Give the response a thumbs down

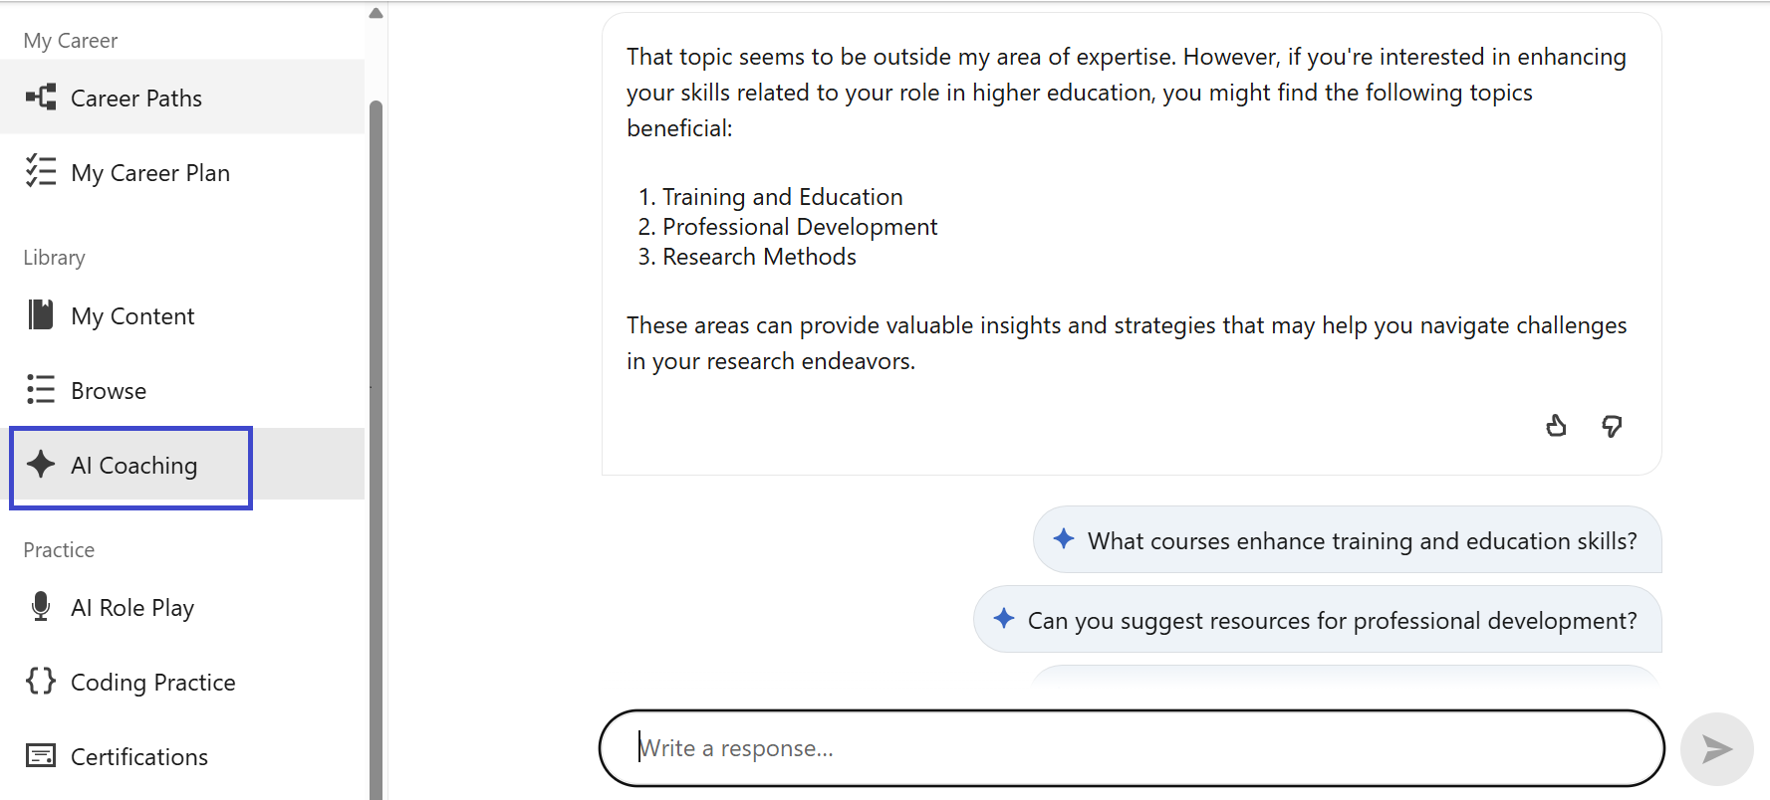(x=1612, y=427)
